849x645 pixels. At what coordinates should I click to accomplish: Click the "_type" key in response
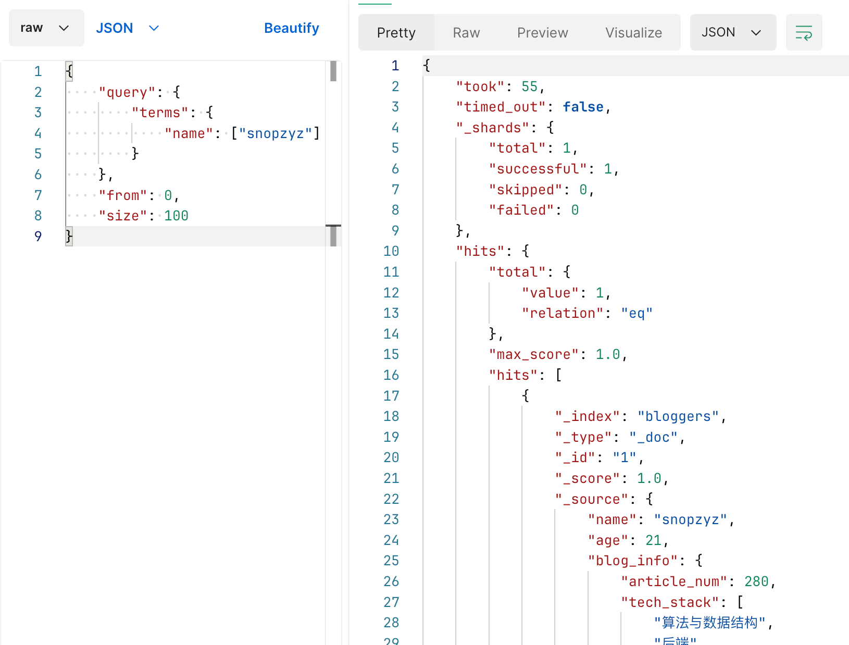click(x=583, y=437)
